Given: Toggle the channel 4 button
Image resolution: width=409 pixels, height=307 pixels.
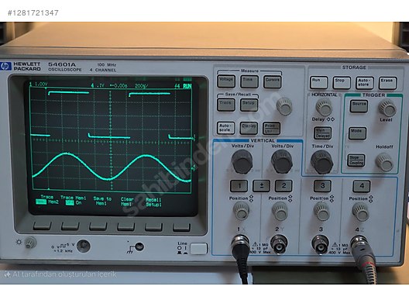Looking at the screenshot, I should [x=362, y=186].
